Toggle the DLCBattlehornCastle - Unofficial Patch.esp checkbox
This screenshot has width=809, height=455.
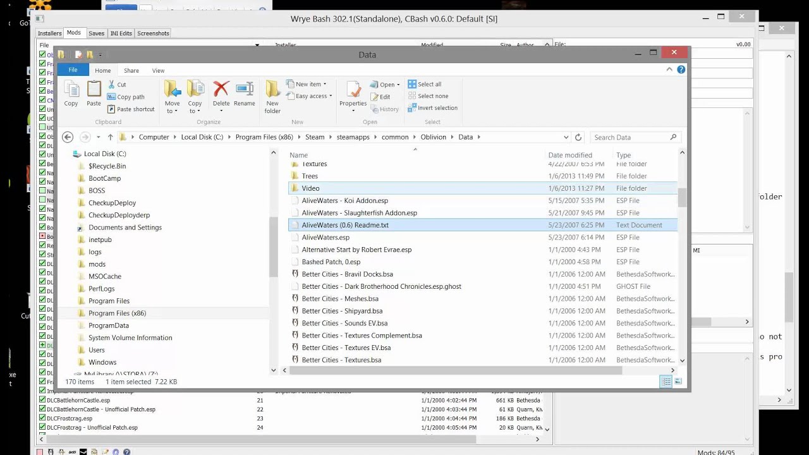(x=42, y=409)
